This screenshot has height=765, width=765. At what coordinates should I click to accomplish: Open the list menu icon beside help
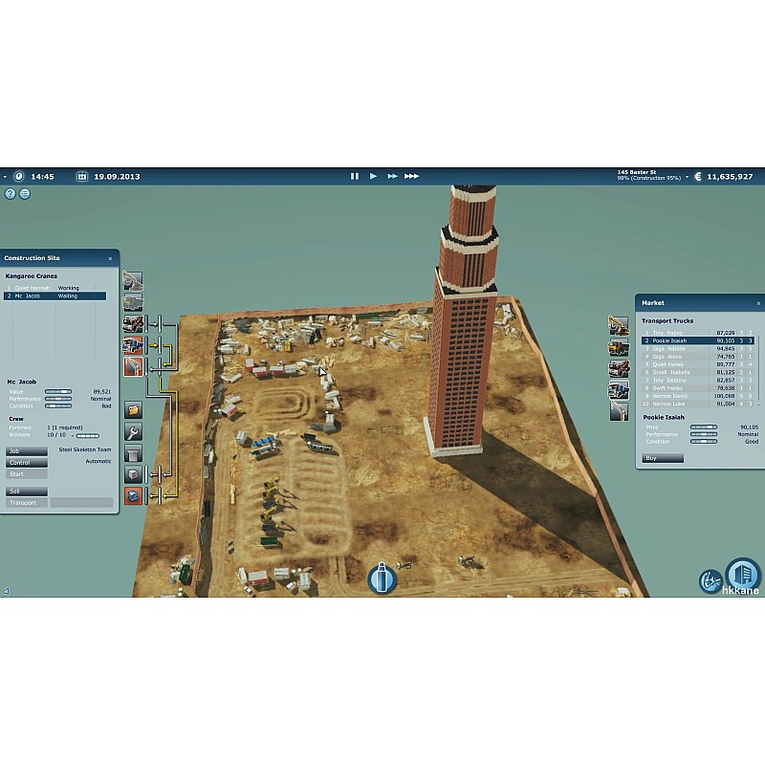25,193
